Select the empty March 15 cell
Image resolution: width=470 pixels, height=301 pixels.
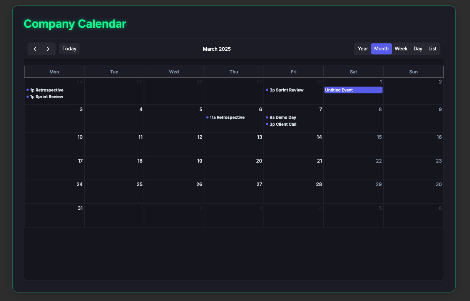[353, 146]
